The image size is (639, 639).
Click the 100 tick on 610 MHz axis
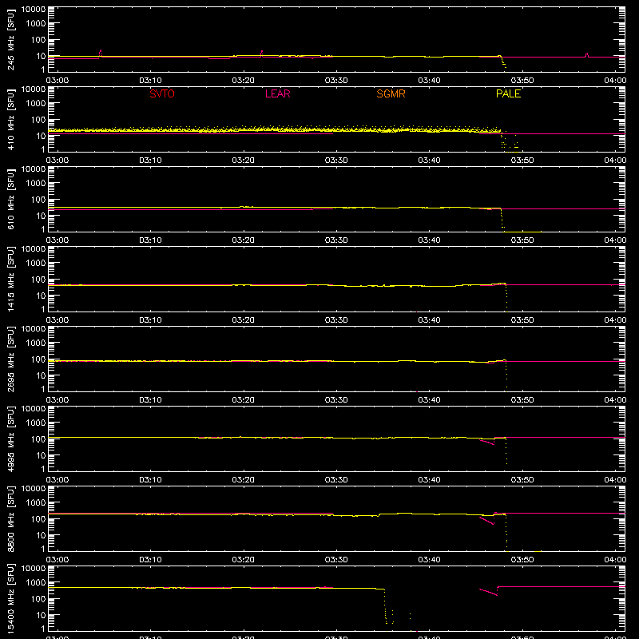click(38, 200)
